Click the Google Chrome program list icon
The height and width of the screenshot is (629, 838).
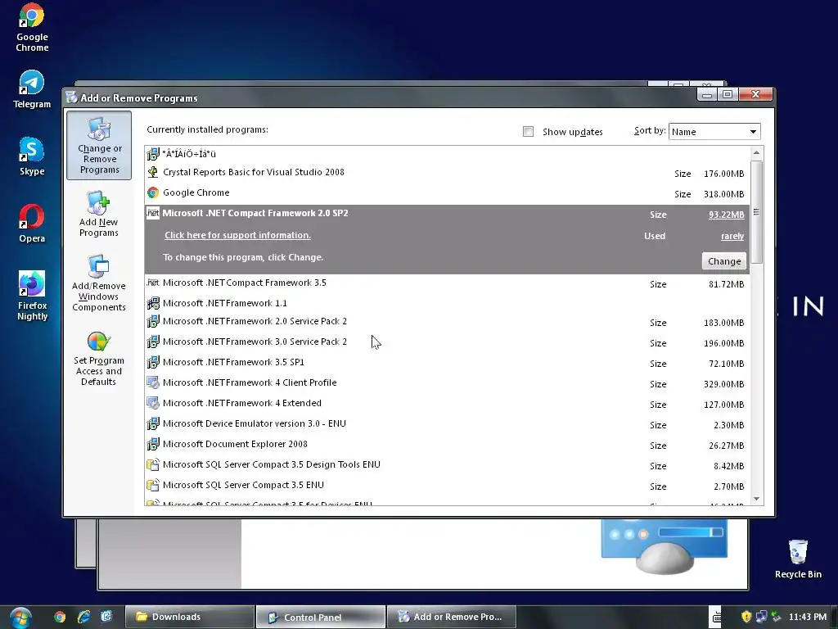(153, 192)
